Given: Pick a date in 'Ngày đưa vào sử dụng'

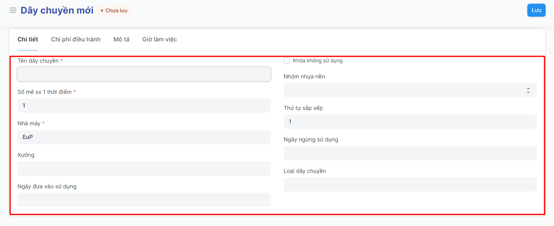Looking at the screenshot, I should point(144,200).
